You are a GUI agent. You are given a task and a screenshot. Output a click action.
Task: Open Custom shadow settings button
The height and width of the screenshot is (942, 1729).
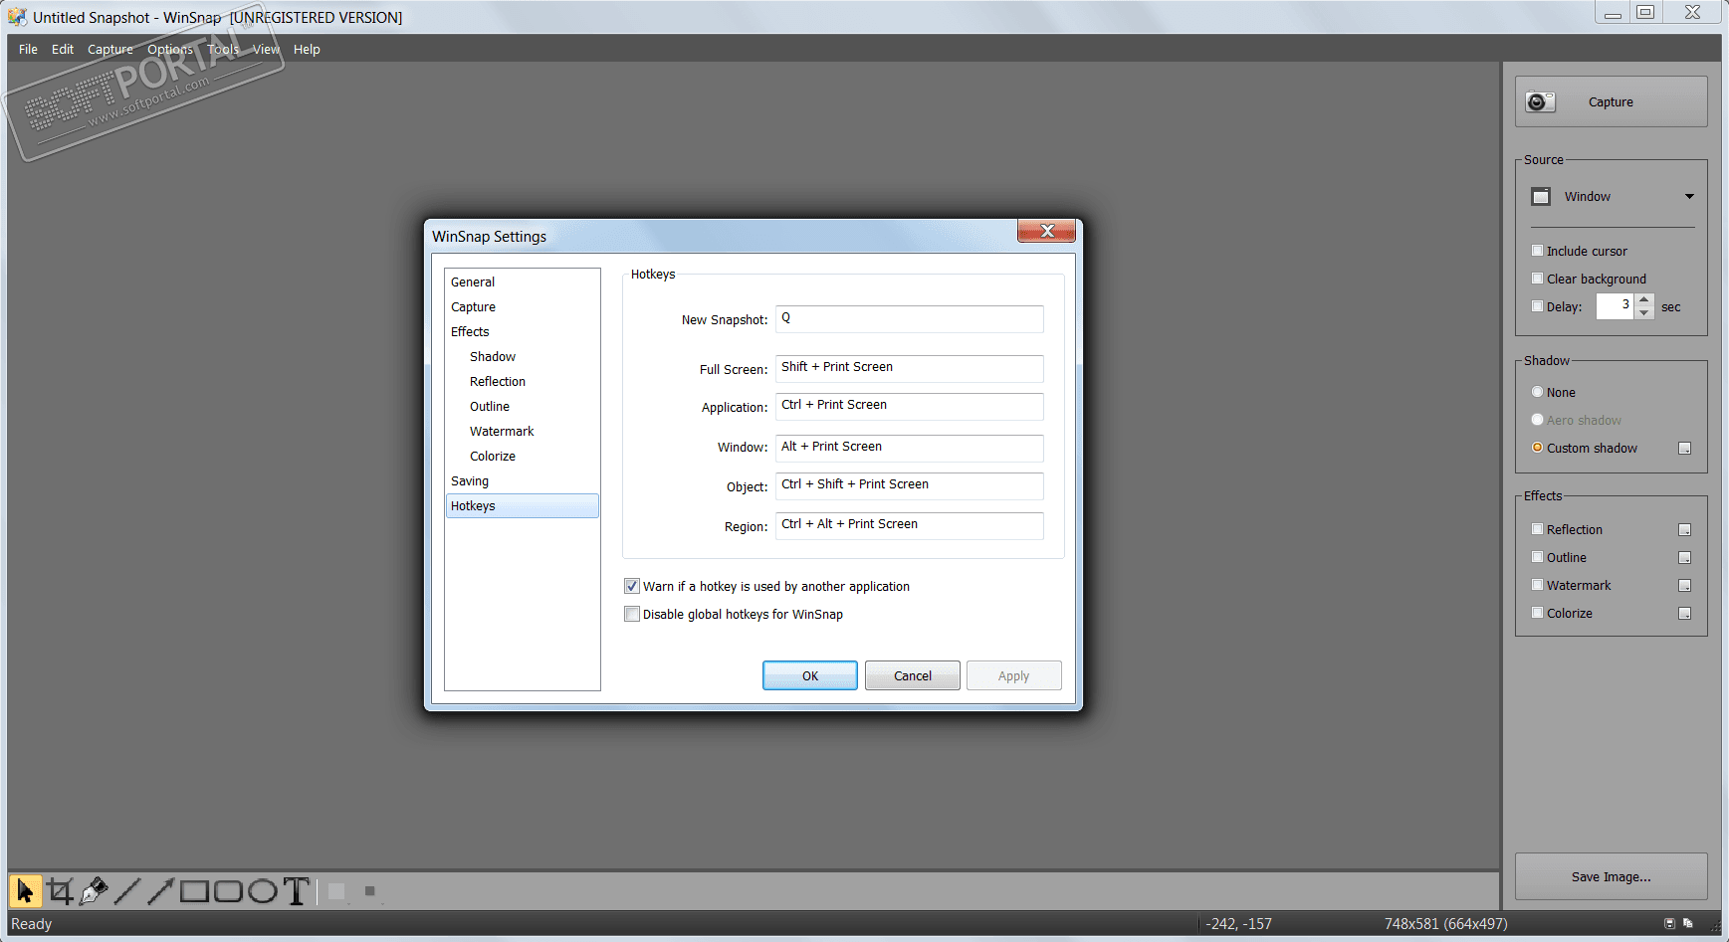coord(1684,449)
